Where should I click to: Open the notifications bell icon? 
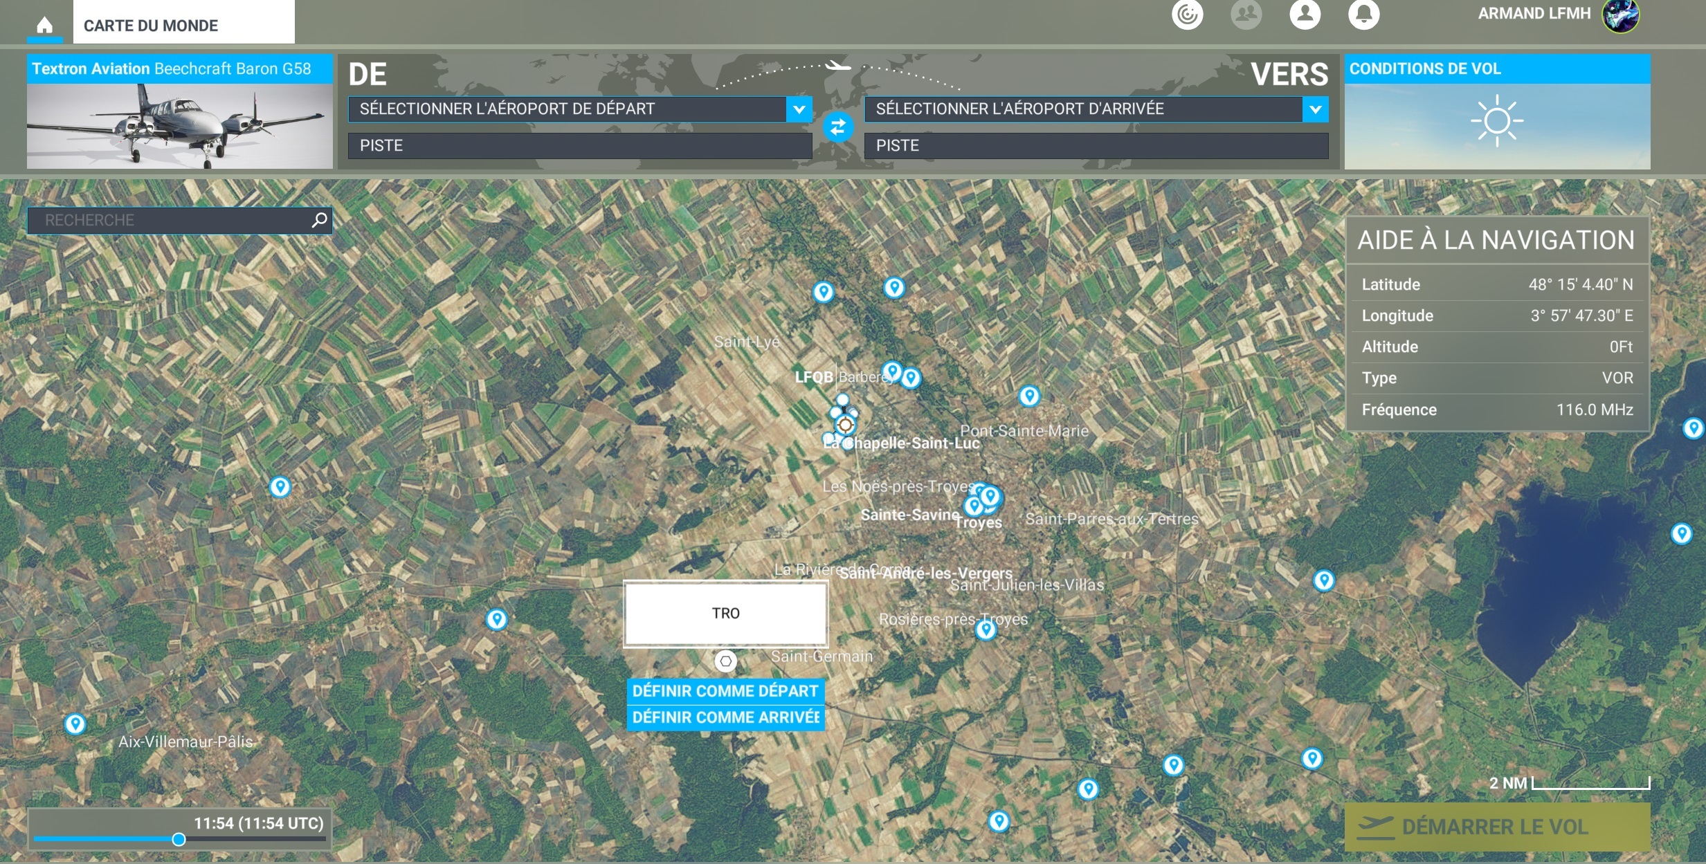pos(1363,14)
